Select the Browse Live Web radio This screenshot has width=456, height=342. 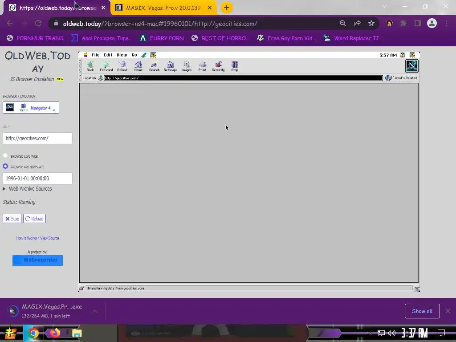(x=5, y=155)
